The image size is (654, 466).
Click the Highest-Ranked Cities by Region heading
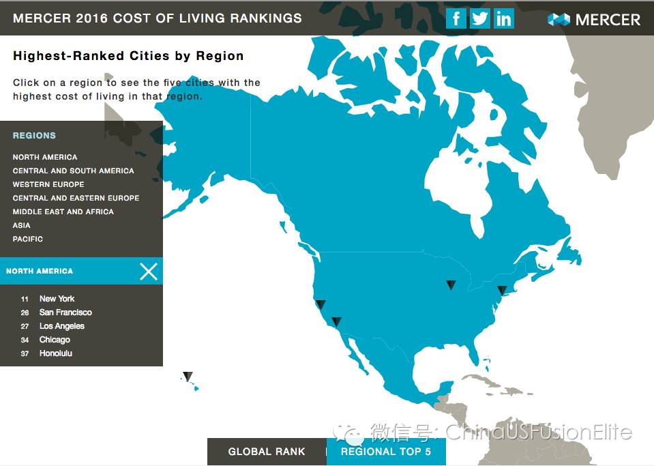tap(128, 56)
